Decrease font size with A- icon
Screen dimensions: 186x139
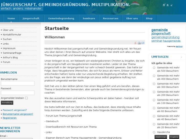tap(171, 5)
